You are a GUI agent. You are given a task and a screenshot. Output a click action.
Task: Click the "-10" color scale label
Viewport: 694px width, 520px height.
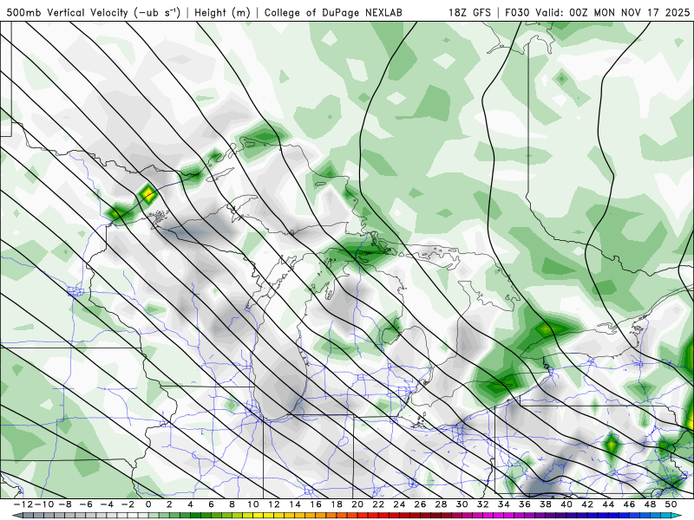43,504
